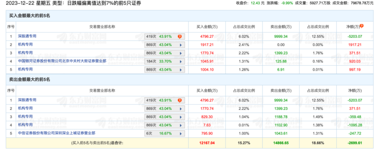The image size is (376, 150).
Task: Expand details arrow for 中国银河证券 row
Action: pos(180,61)
